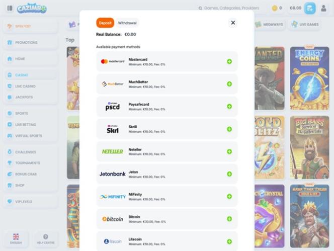Expand the Skrill payment method

point(229,129)
